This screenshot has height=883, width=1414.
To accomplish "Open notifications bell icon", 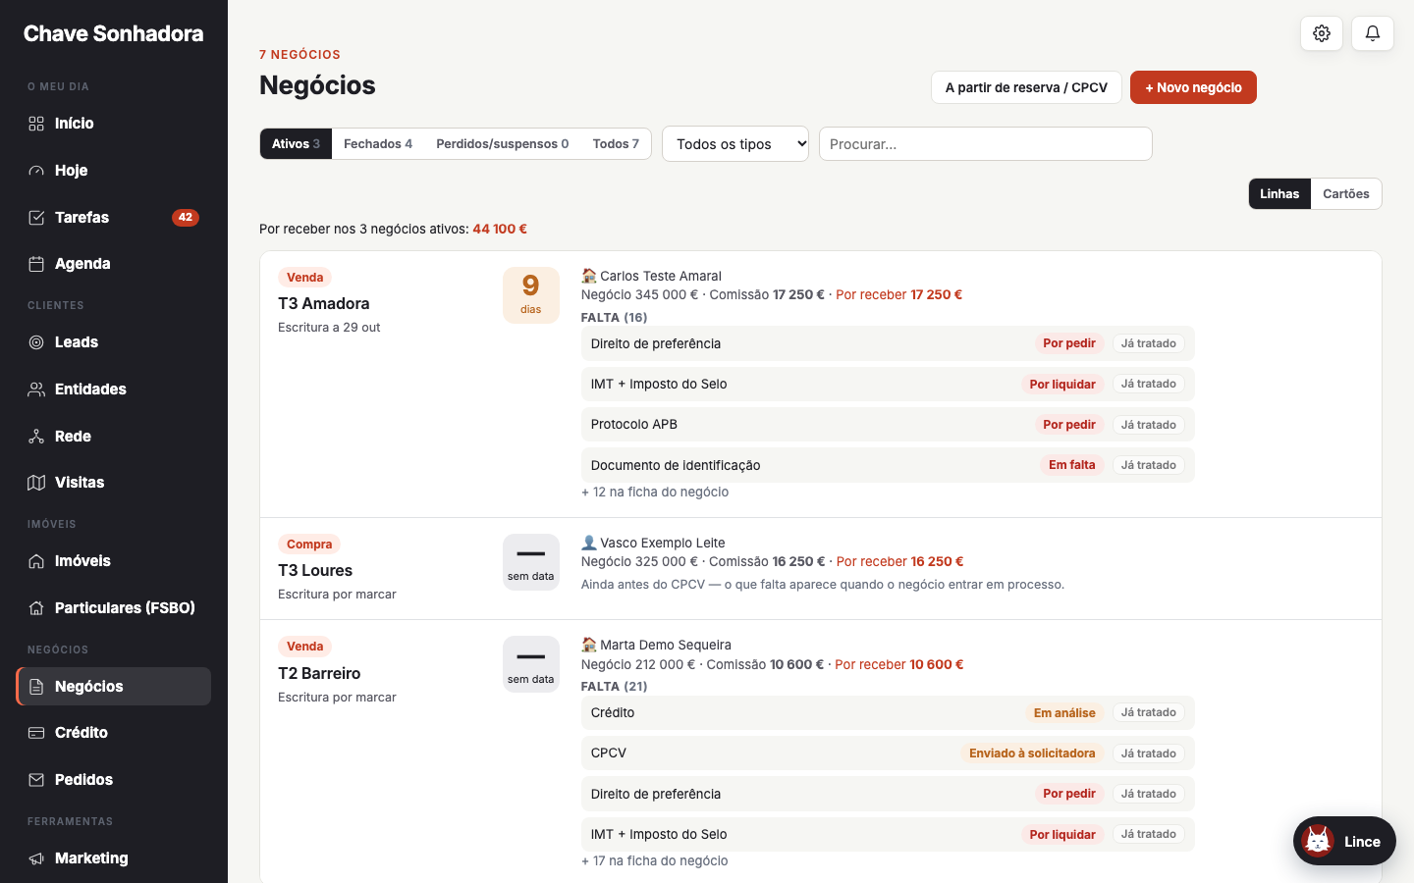I will click(1373, 33).
